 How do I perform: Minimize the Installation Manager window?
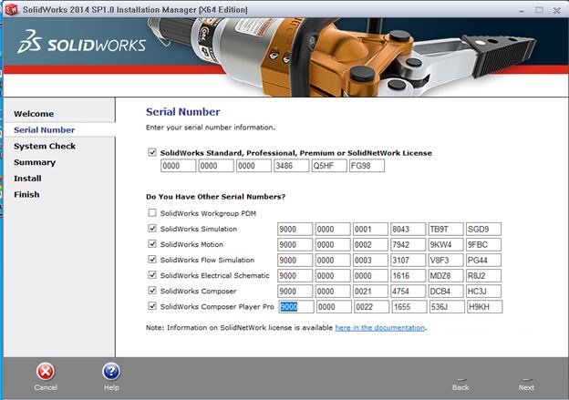pos(522,10)
